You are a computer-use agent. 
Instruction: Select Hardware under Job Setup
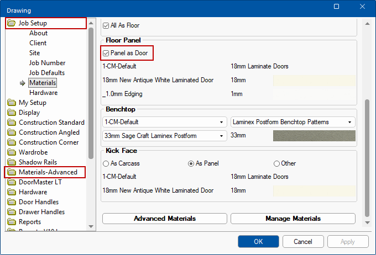click(x=43, y=93)
